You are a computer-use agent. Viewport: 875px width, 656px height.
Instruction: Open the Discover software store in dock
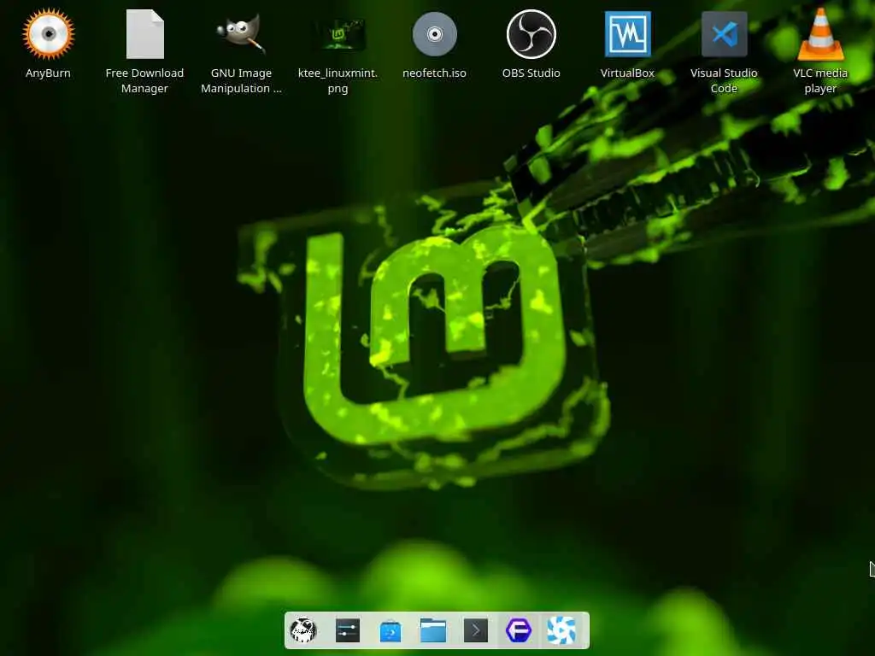(x=390, y=631)
